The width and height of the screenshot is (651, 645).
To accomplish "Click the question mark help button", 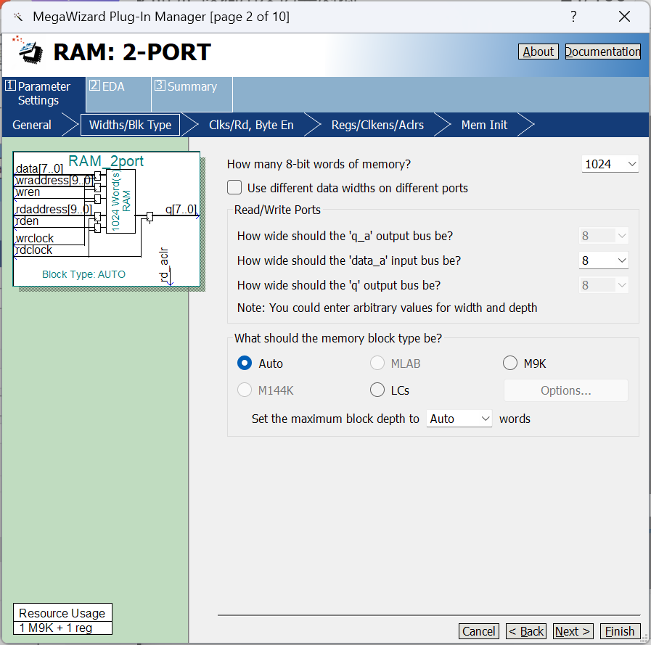I will (x=573, y=17).
